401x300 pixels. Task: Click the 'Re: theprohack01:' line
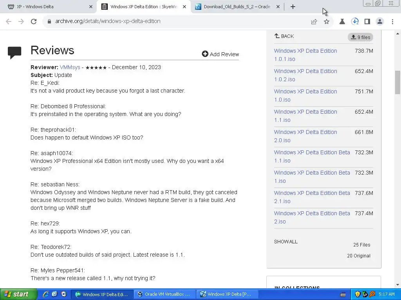click(x=53, y=130)
